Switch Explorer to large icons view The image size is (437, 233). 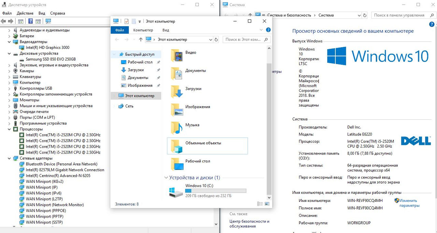[x=266, y=204]
